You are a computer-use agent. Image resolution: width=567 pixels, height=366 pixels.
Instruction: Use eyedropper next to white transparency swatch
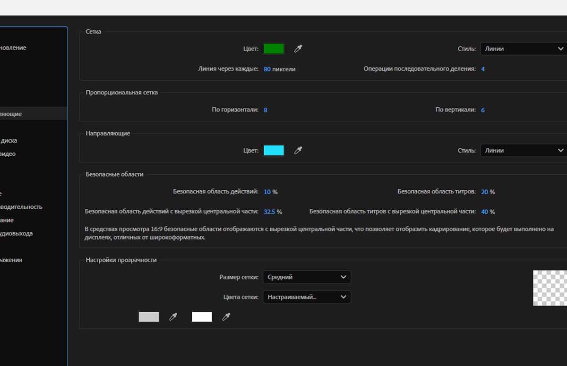click(226, 317)
